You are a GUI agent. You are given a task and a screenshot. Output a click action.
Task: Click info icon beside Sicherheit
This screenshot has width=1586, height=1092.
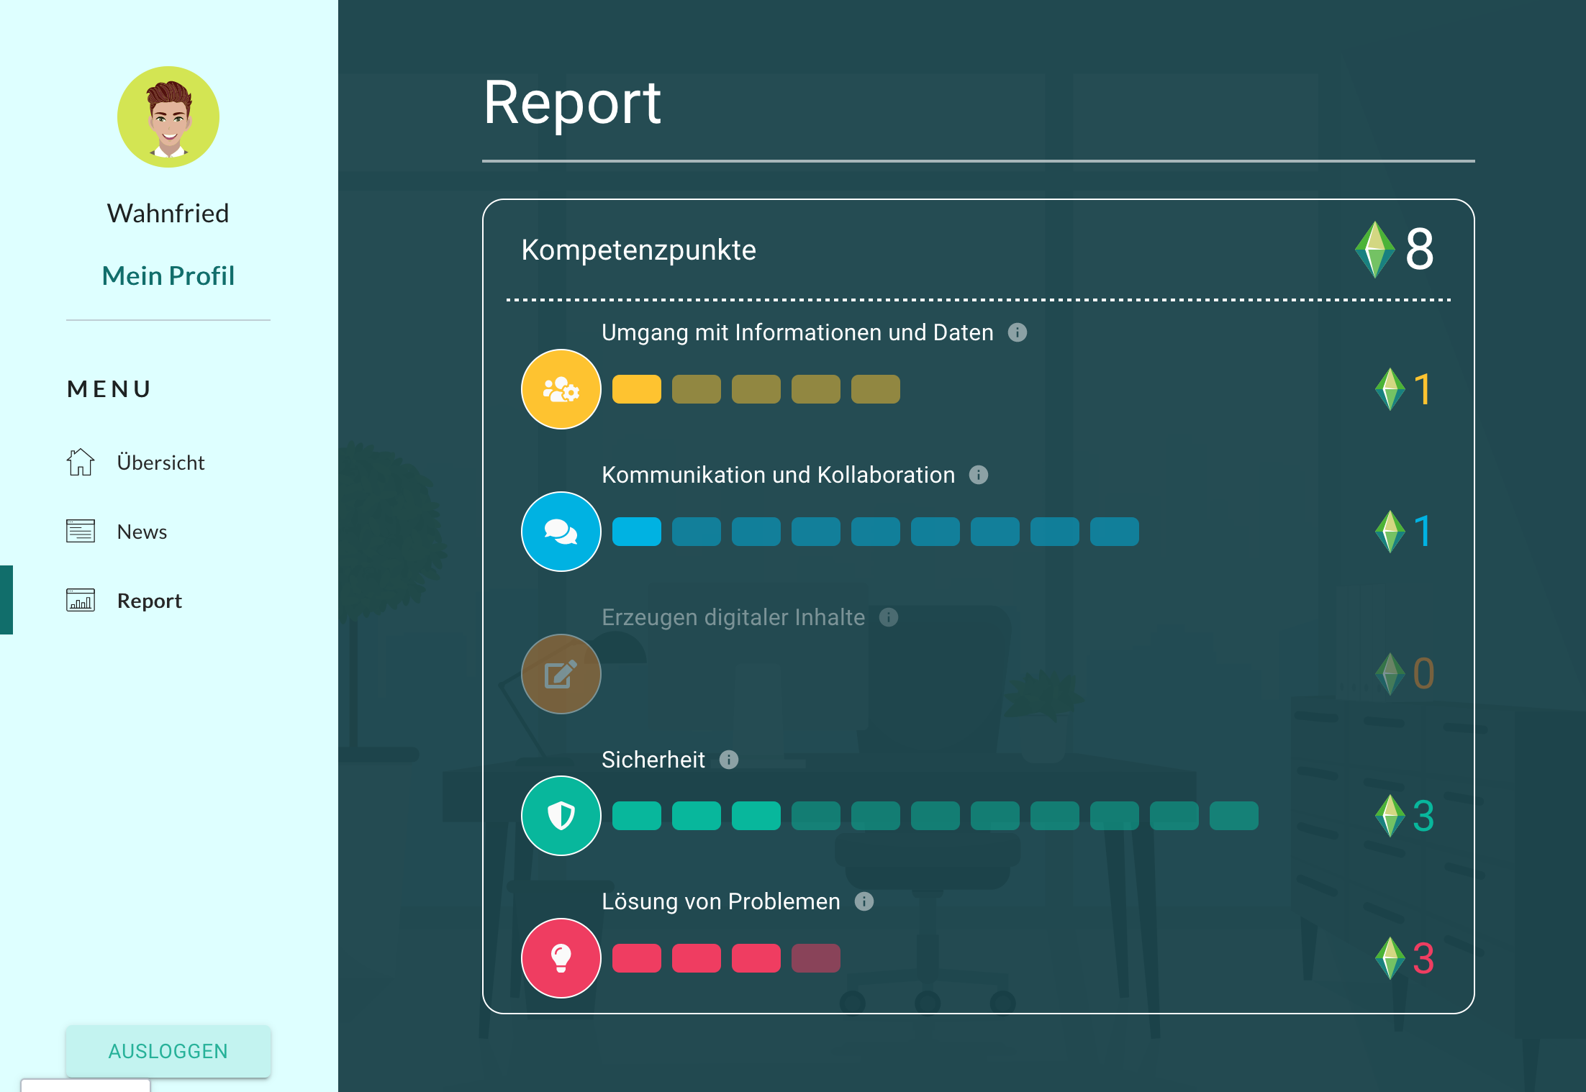728,760
